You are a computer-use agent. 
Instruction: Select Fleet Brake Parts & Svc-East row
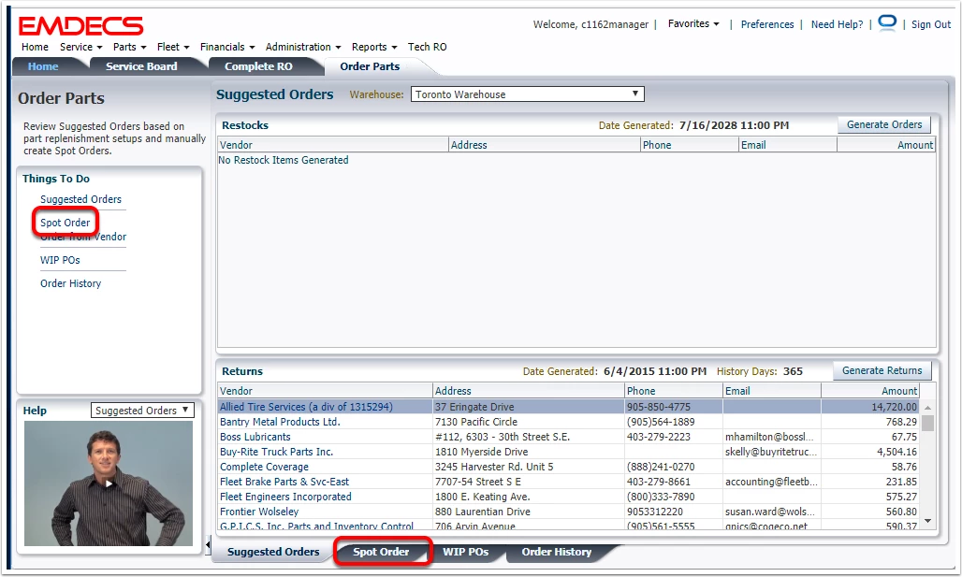coord(569,482)
